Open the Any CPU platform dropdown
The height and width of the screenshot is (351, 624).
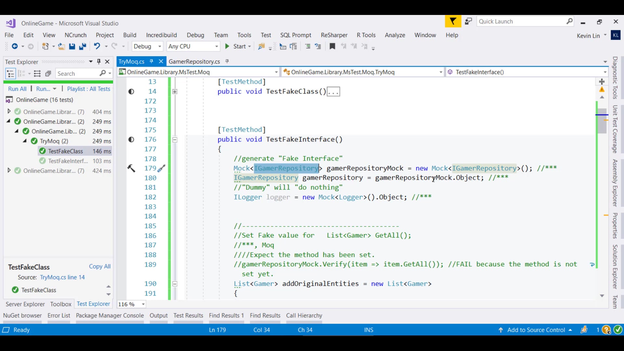pyautogui.click(x=216, y=46)
